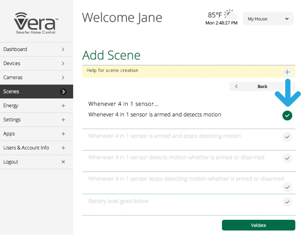Click the plus icon next to Energy
The width and height of the screenshot is (306, 239).
[63, 106]
